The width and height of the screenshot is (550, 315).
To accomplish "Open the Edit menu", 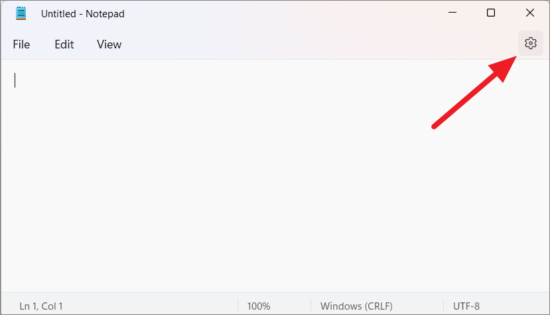I will point(64,44).
